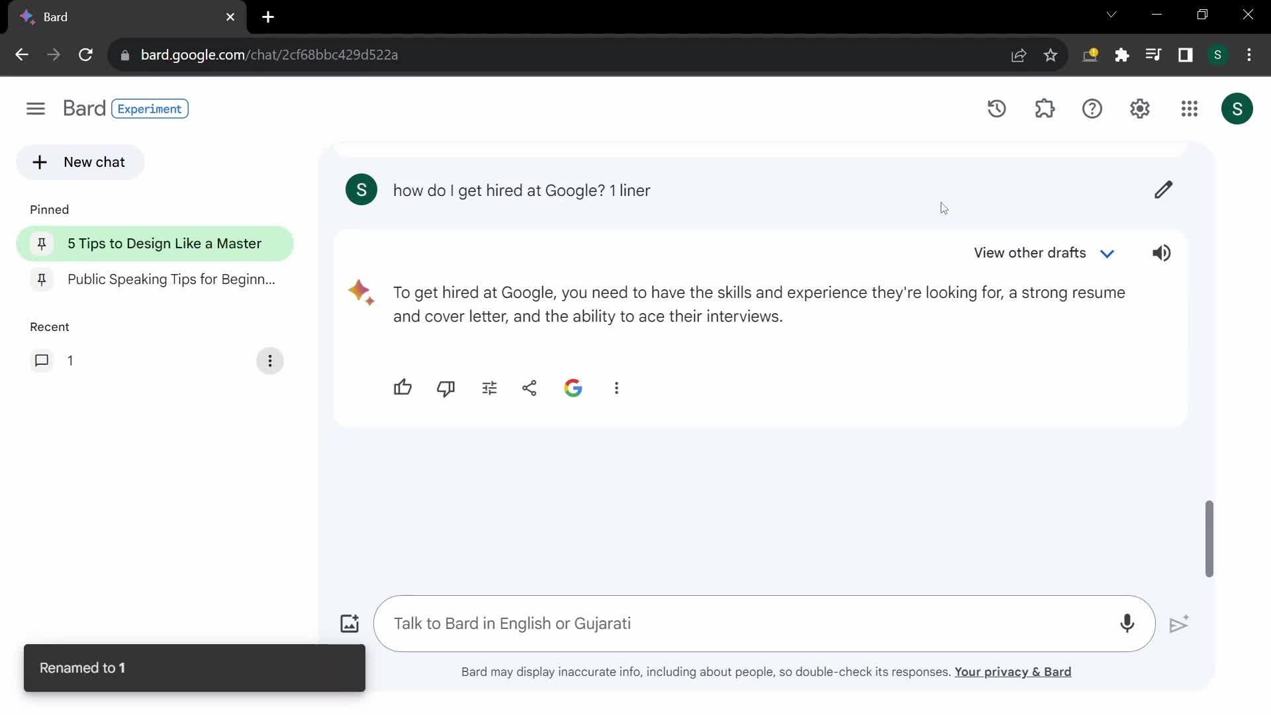Expand the Recent chat item menu
Screen dimensions: 1271x715
(269, 361)
